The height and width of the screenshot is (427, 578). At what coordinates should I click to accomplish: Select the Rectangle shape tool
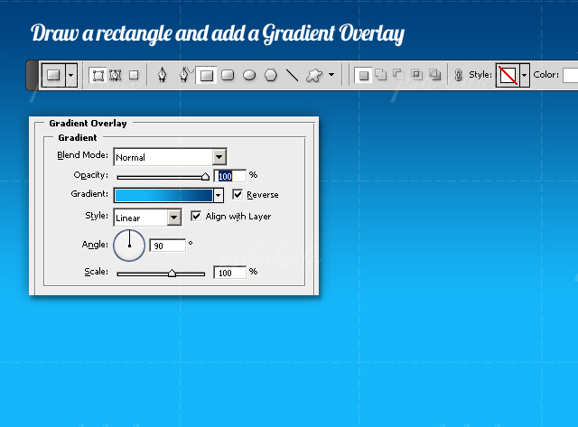(x=207, y=76)
